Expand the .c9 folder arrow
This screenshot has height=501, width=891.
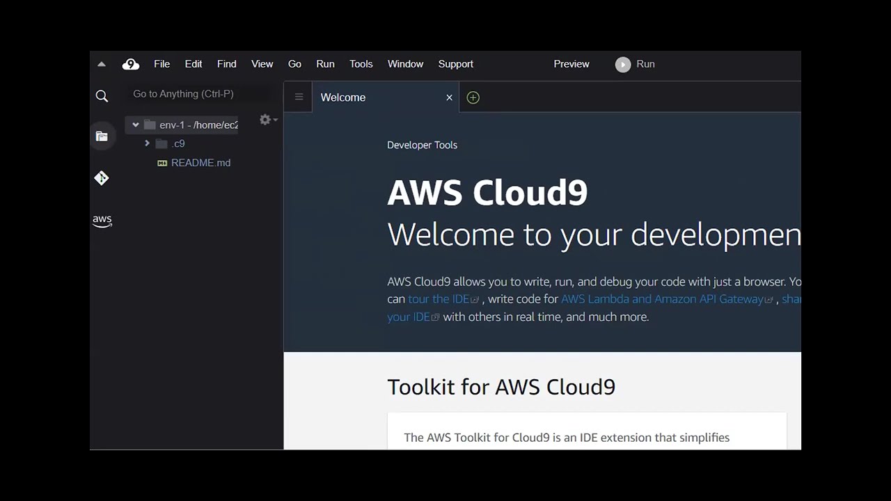[x=147, y=143]
